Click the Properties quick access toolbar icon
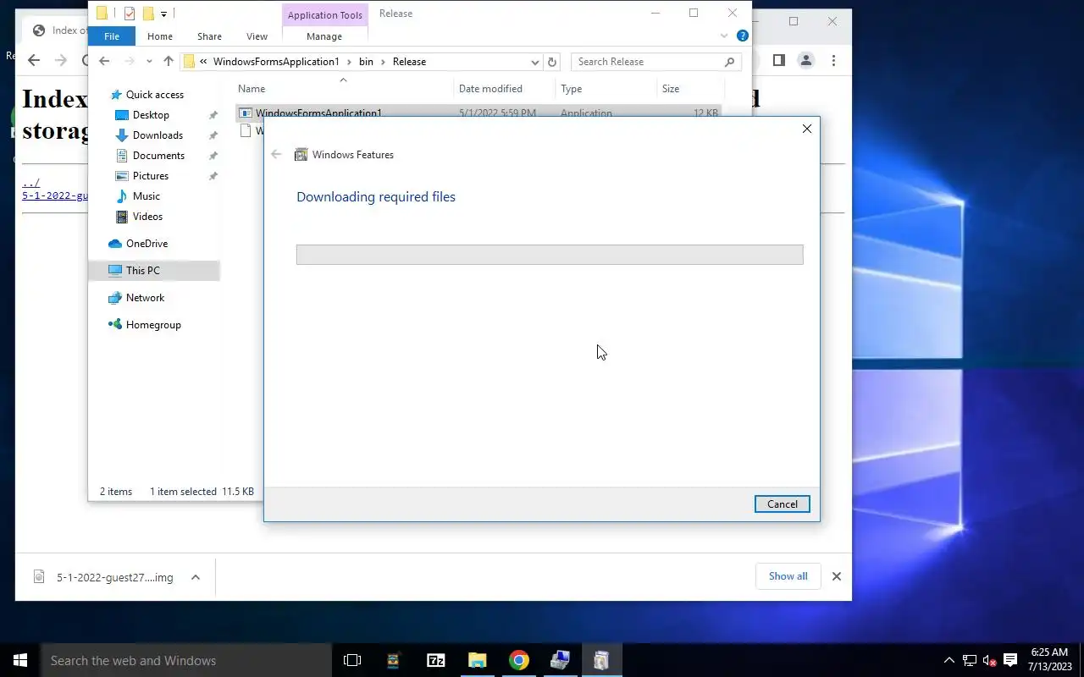 129,13
